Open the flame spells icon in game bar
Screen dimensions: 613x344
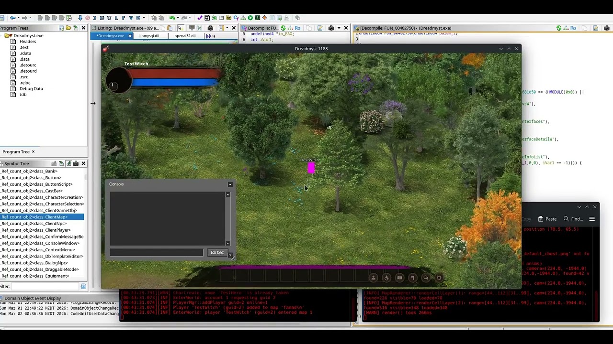tap(386, 278)
